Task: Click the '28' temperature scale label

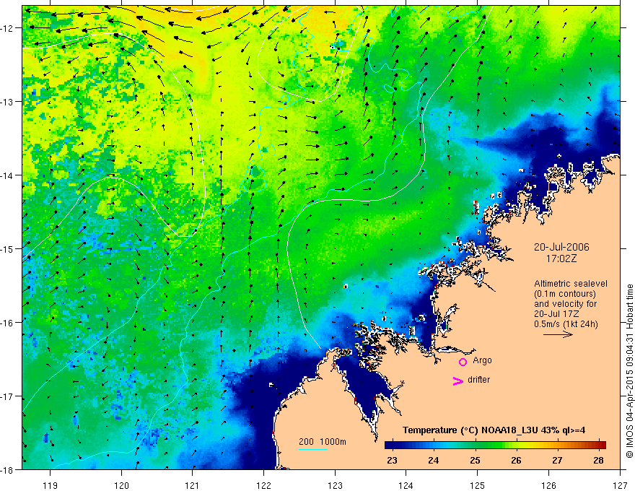Action: pyautogui.click(x=598, y=460)
